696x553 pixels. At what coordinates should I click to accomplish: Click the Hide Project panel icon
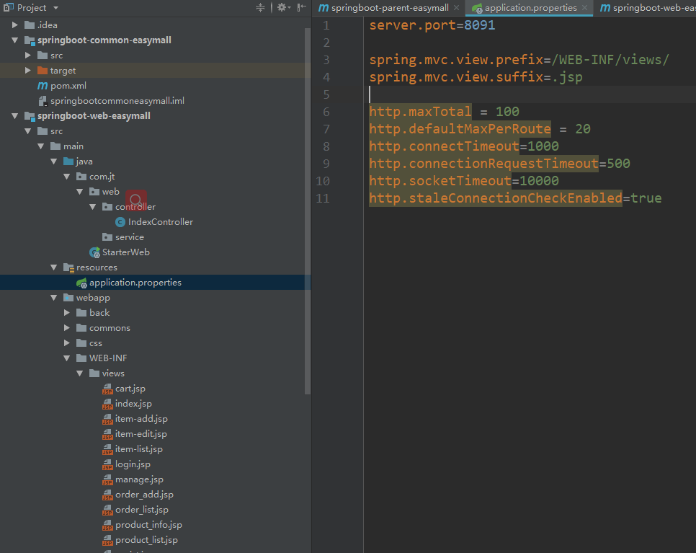302,7
